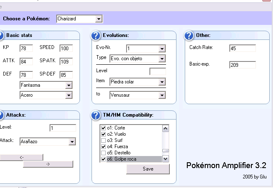This screenshot has width=273, height=188.
Task: Click the TM/HM list scrollbar thumb
Action: point(165,151)
